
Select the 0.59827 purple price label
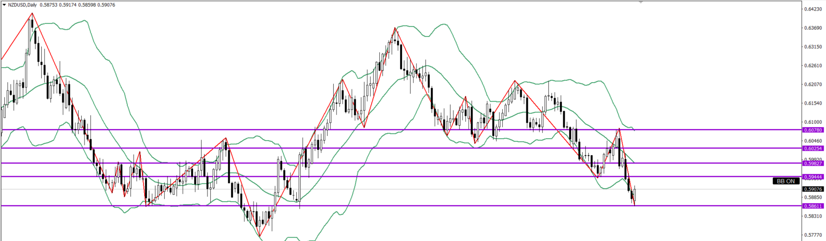click(813, 163)
